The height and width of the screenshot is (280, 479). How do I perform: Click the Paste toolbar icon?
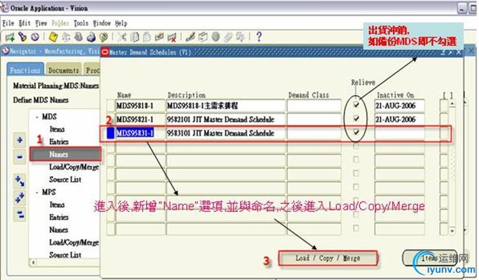coord(147,37)
